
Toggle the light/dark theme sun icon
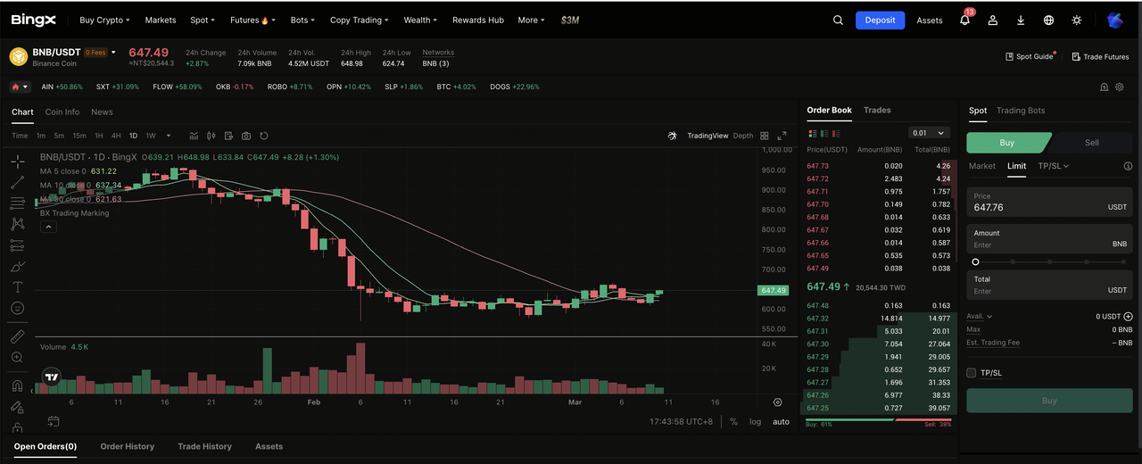1077,21
